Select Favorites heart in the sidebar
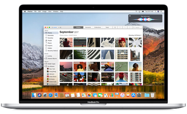 coord(49,38)
